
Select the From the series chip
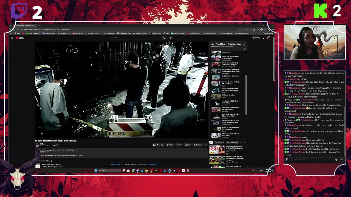[x=219, y=142]
